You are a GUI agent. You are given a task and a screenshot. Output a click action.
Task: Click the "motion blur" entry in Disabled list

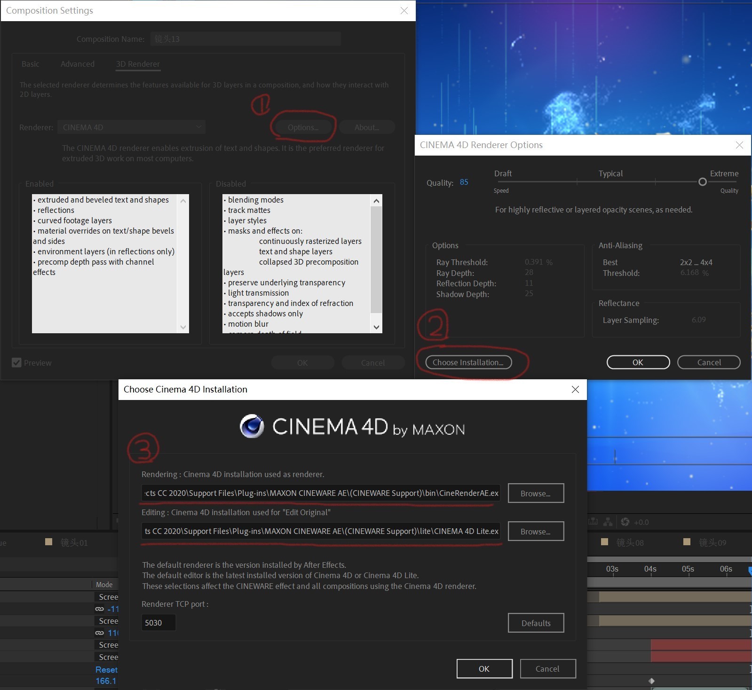pyautogui.click(x=248, y=324)
